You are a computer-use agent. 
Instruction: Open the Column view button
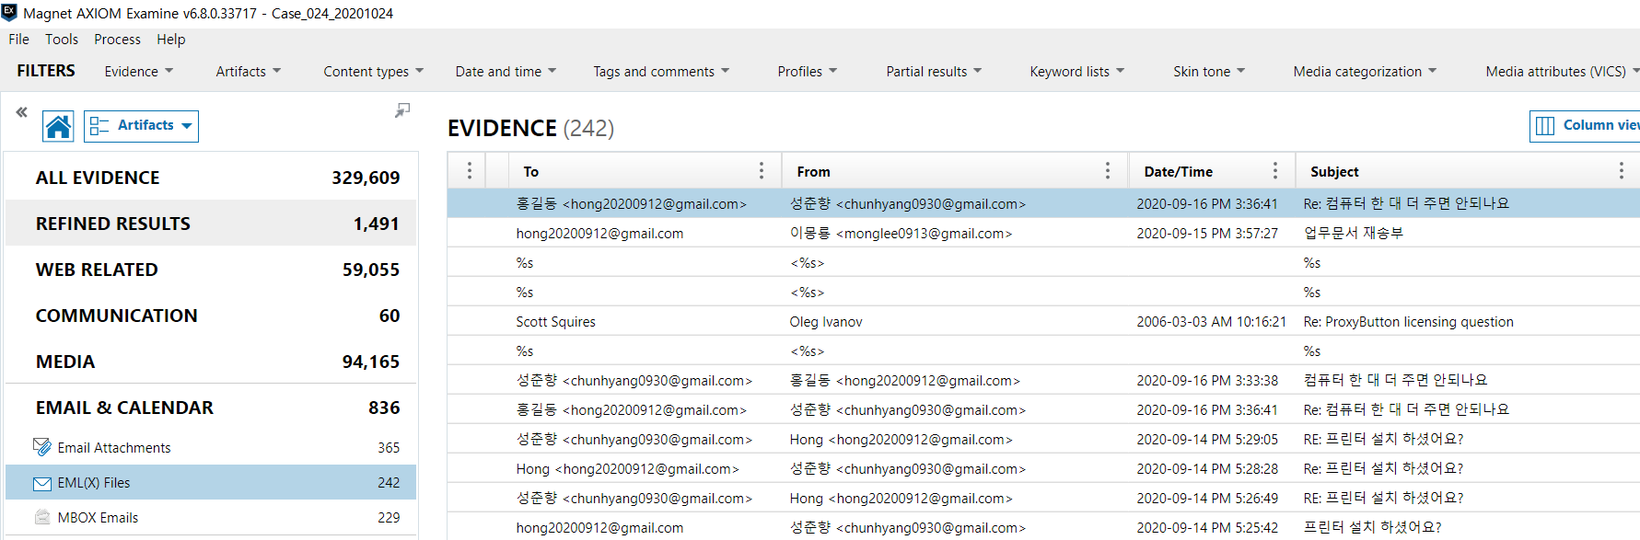(x=1586, y=126)
